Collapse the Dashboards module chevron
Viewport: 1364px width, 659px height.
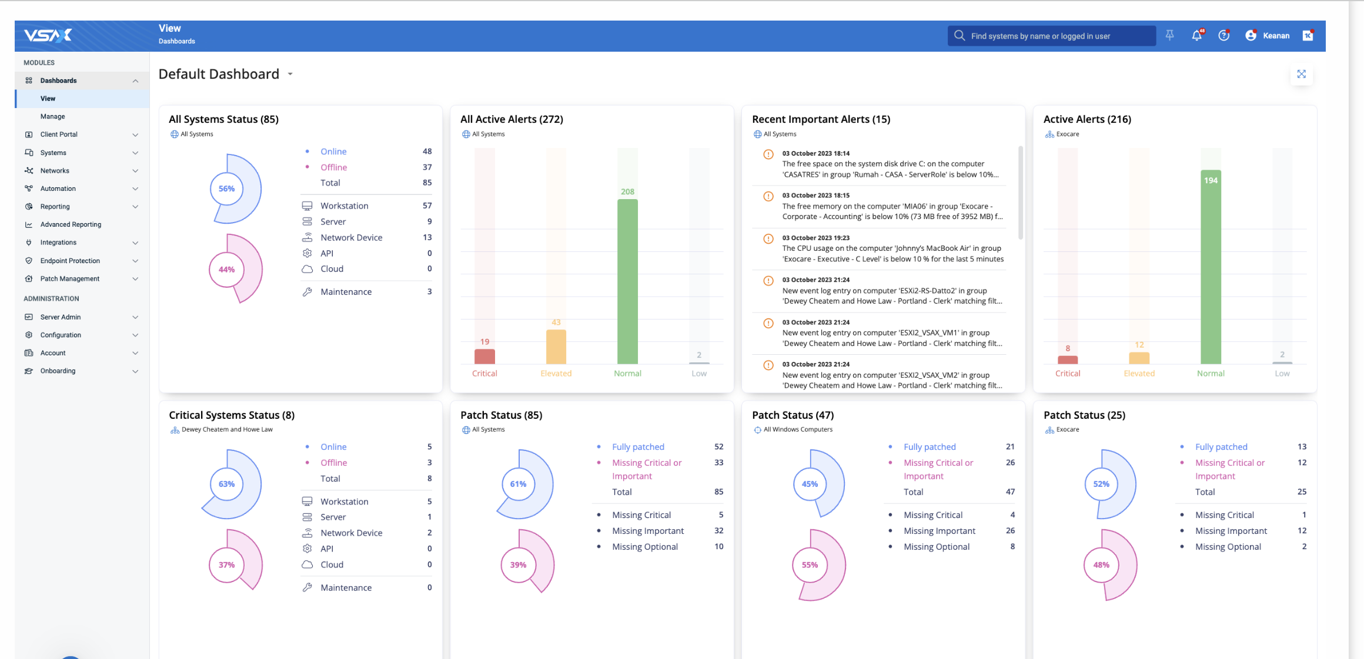(135, 80)
